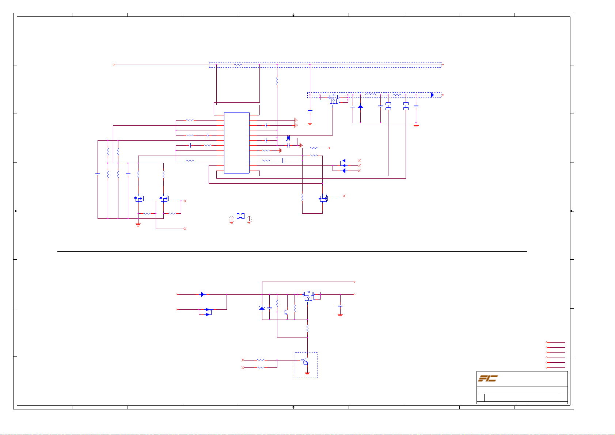This screenshot has width=615, height=435.
Task: Select the inductor coil on the upper-right rail
Action: (x=370, y=95)
